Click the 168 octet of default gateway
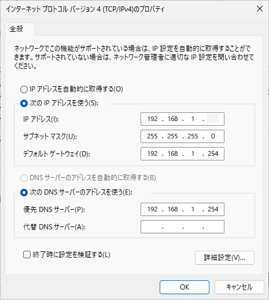The image size is (269, 300). (172, 153)
